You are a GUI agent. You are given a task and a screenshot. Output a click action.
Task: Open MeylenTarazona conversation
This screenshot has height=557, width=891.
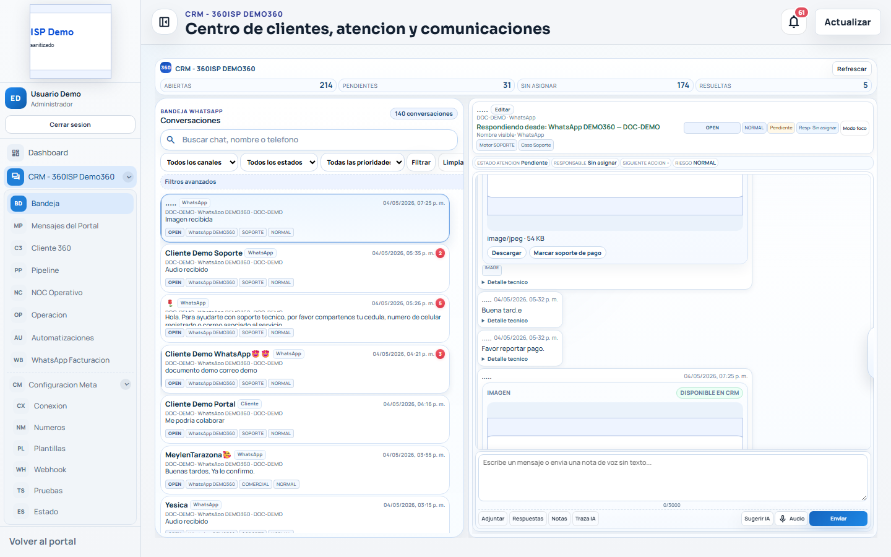(304, 470)
